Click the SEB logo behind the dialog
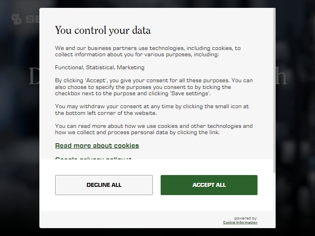Image resolution: width=315 pixels, height=236 pixels. click(x=25, y=19)
